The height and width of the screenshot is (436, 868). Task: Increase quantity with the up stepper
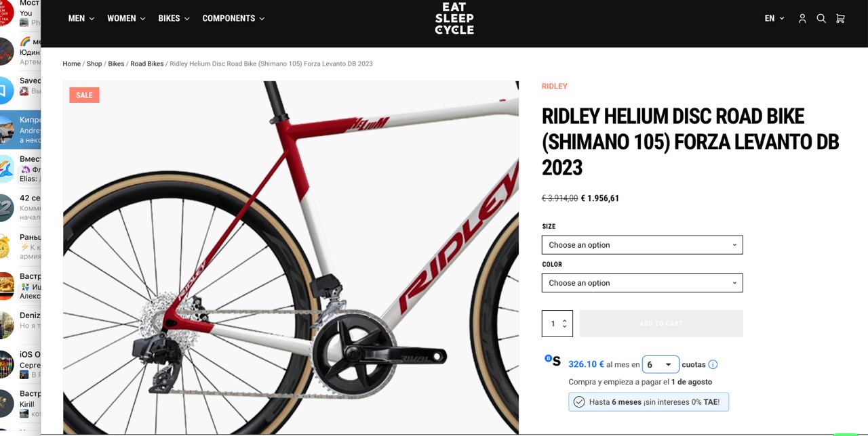click(x=564, y=320)
